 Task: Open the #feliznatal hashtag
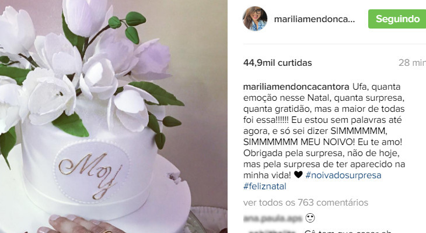(x=264, y=186)
